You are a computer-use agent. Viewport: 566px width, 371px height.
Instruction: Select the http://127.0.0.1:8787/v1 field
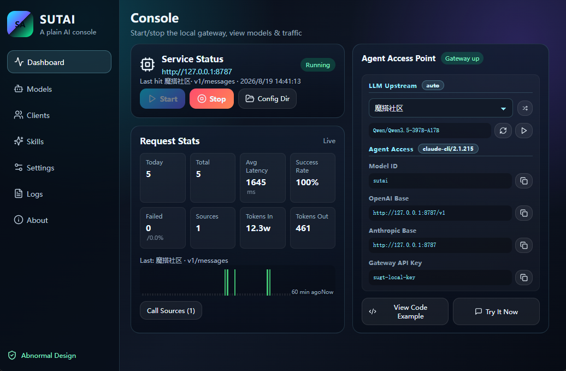440,213
